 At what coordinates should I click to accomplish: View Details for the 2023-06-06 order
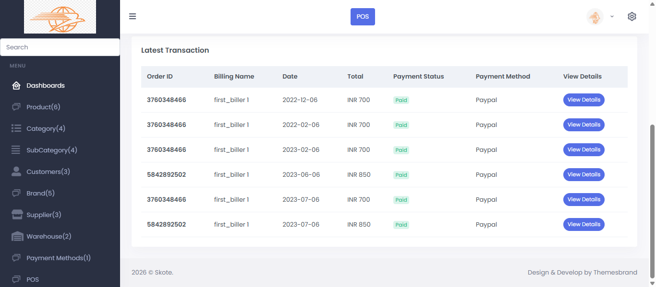(x=583, y=174)
